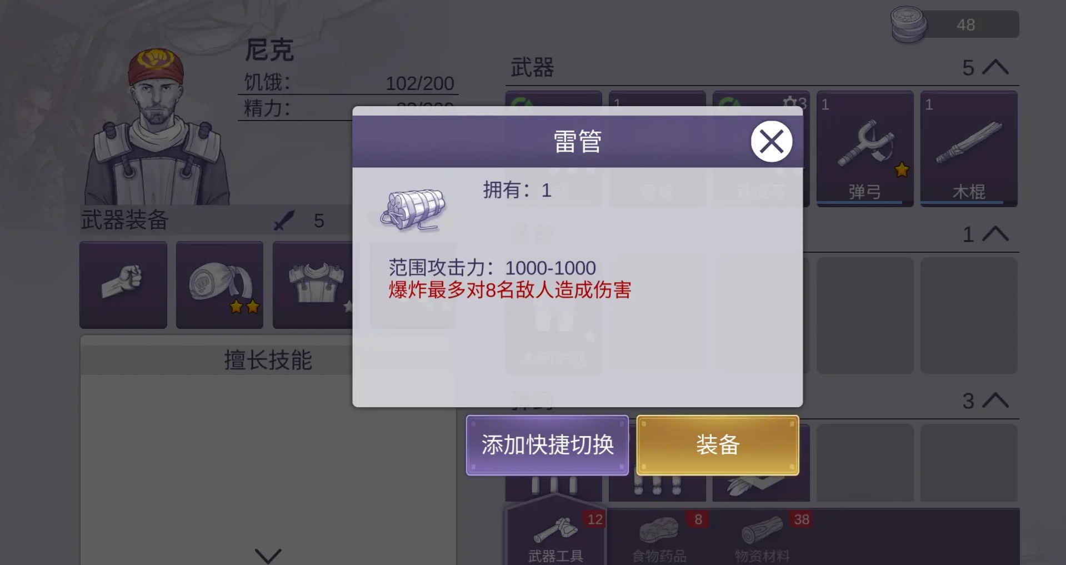Click the 雷管 dynamite item image
The width and height of the screenshot is (1066, 565).
click(x=413, y=209)
